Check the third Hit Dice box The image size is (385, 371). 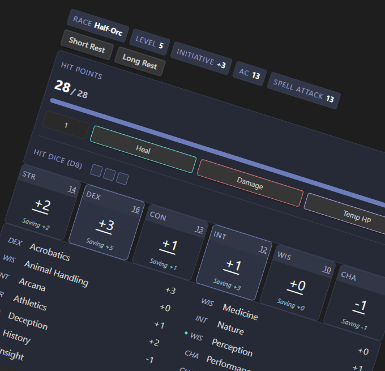[122, 178]
